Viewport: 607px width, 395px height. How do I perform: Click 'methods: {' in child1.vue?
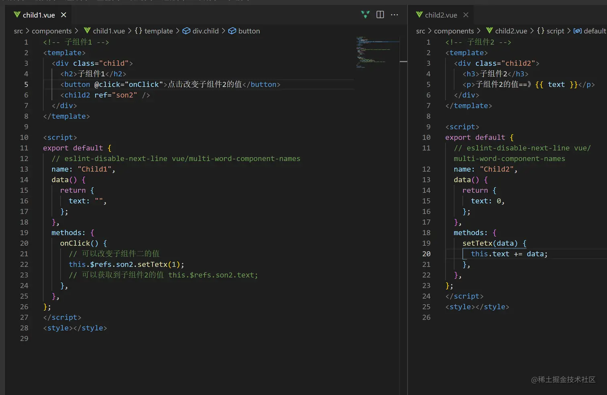coord(73,233)
